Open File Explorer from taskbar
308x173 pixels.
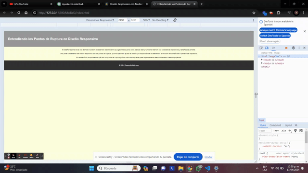click(181, 168)
